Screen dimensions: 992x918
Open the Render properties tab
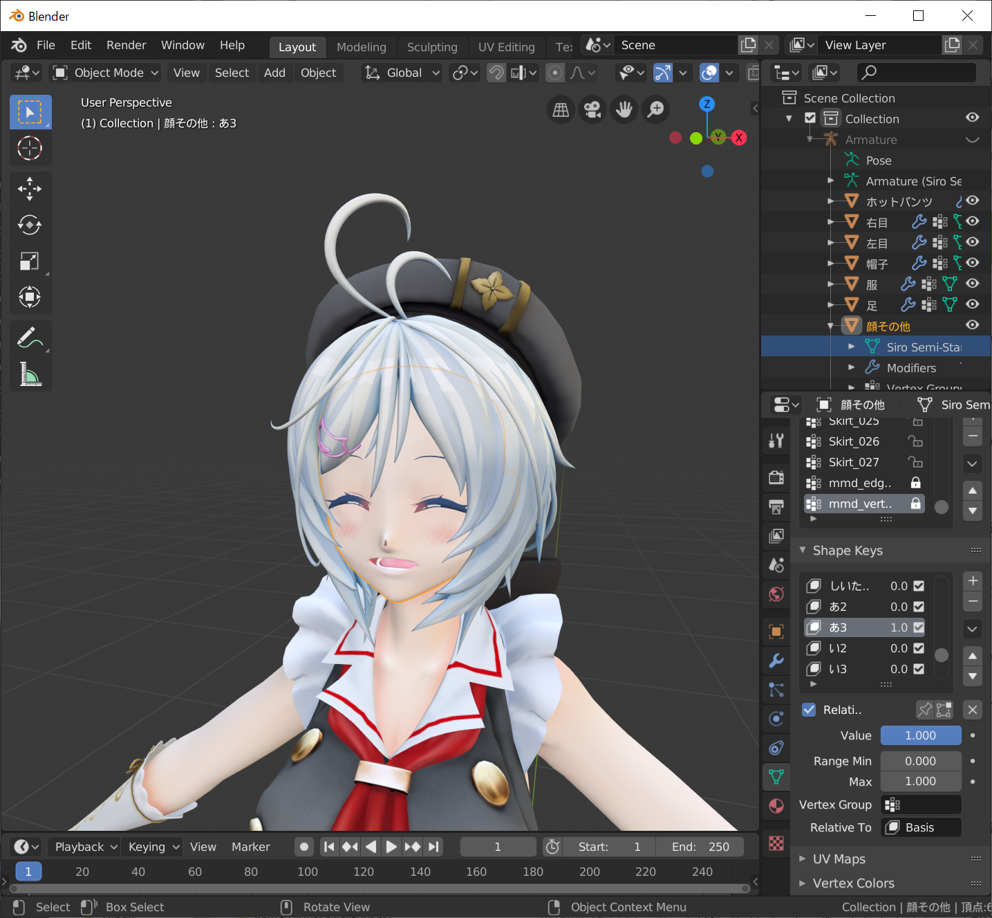click(x=776, y=477)
